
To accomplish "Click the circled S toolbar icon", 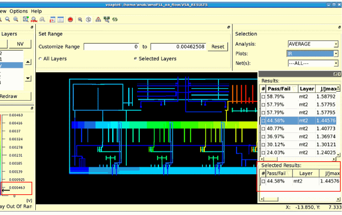I will coord(89,20).
